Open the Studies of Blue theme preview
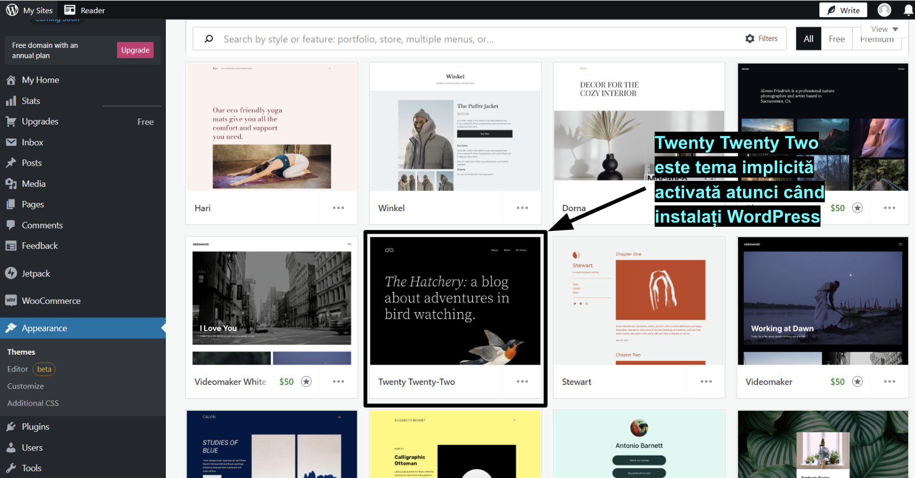This screenshot has width=915, height=478. [271, 444]
